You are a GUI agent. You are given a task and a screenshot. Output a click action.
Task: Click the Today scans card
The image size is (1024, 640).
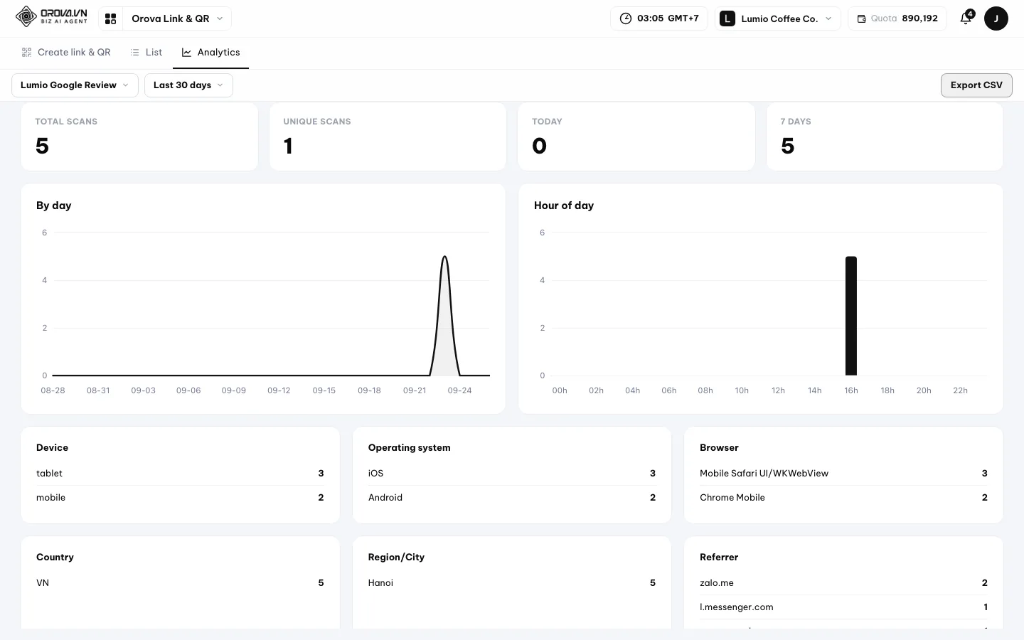[x=636, y=137]
